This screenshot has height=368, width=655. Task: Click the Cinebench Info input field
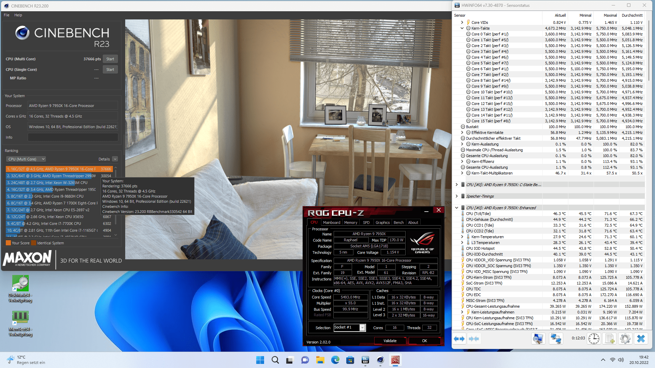pyautogui.click(x=73, y=137)
